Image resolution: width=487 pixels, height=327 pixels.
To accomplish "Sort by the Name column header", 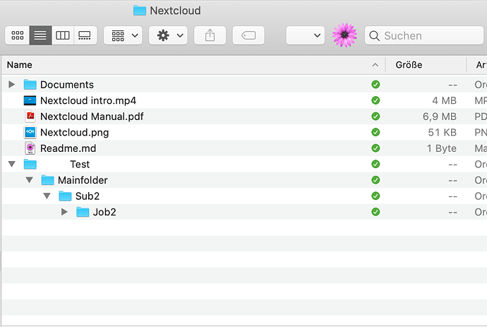I will click(x=193, y=65).
